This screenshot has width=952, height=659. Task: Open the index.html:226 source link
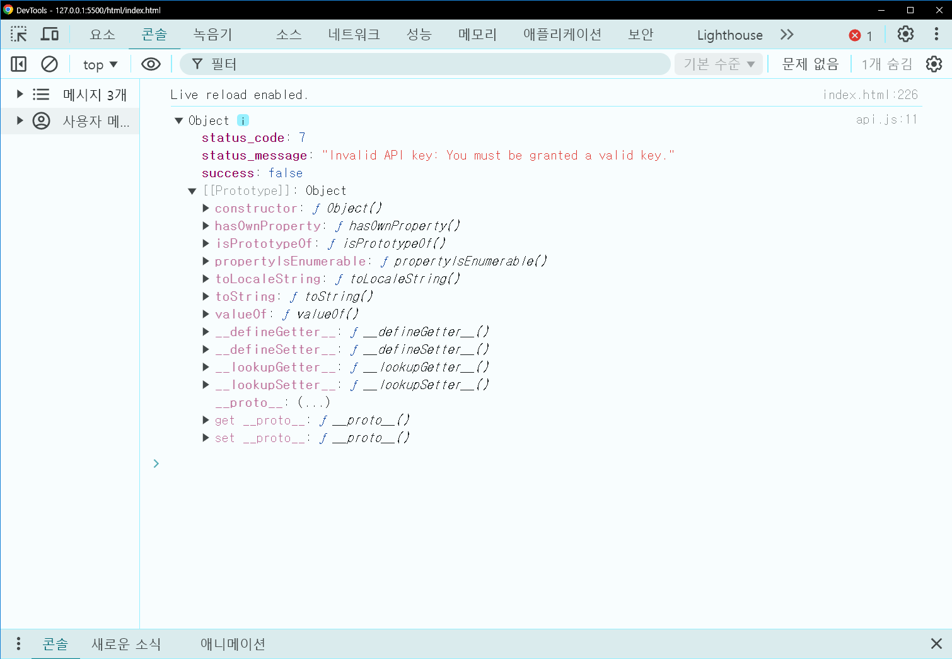(x=870, y=95)
